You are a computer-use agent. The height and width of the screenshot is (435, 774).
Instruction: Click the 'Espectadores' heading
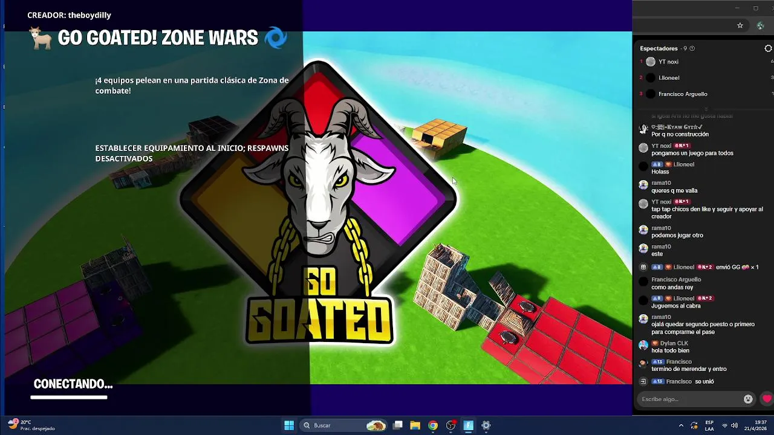coord(659,48)
